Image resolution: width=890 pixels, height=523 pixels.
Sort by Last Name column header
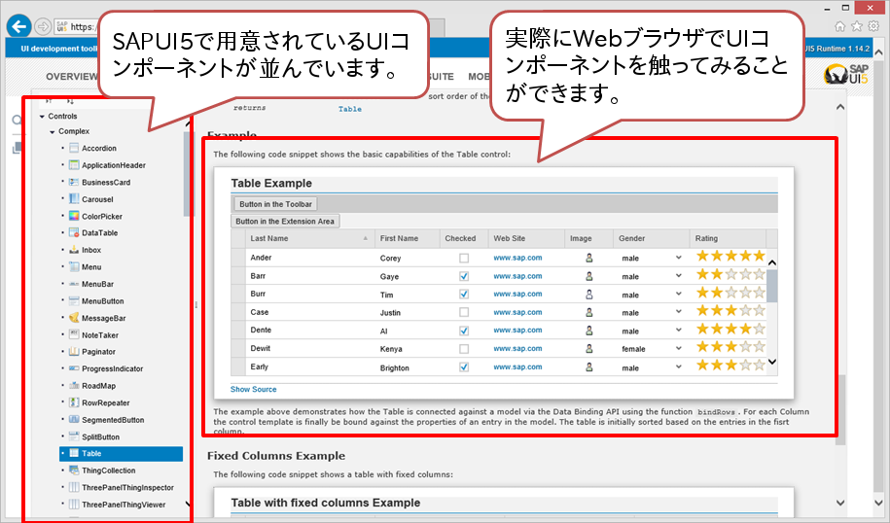click(x=309, y=238)
